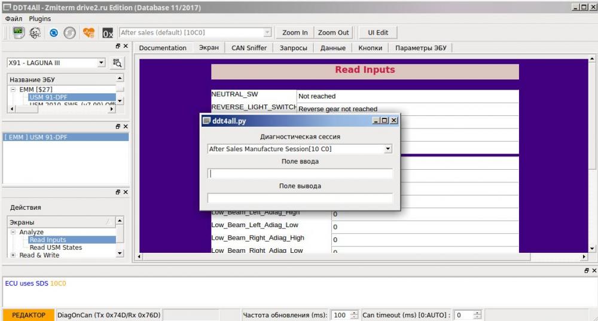Click the Экраны column header
Viewport: 598px width, 321px height.
(62, 222)
